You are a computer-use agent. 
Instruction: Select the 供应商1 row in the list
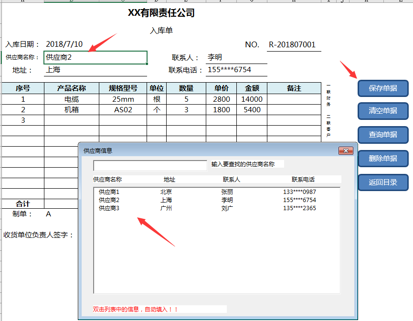tap(217, 192)
